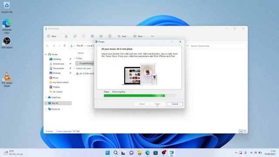
Task: Switch to details view icon in status bar
Action: point(241,131)
